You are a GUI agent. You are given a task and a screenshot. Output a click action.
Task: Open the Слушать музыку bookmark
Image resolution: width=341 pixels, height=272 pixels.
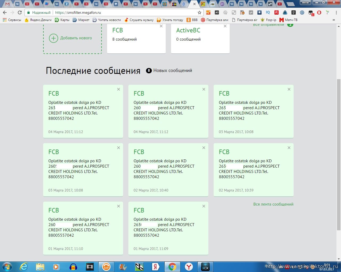tap(139, 20)
